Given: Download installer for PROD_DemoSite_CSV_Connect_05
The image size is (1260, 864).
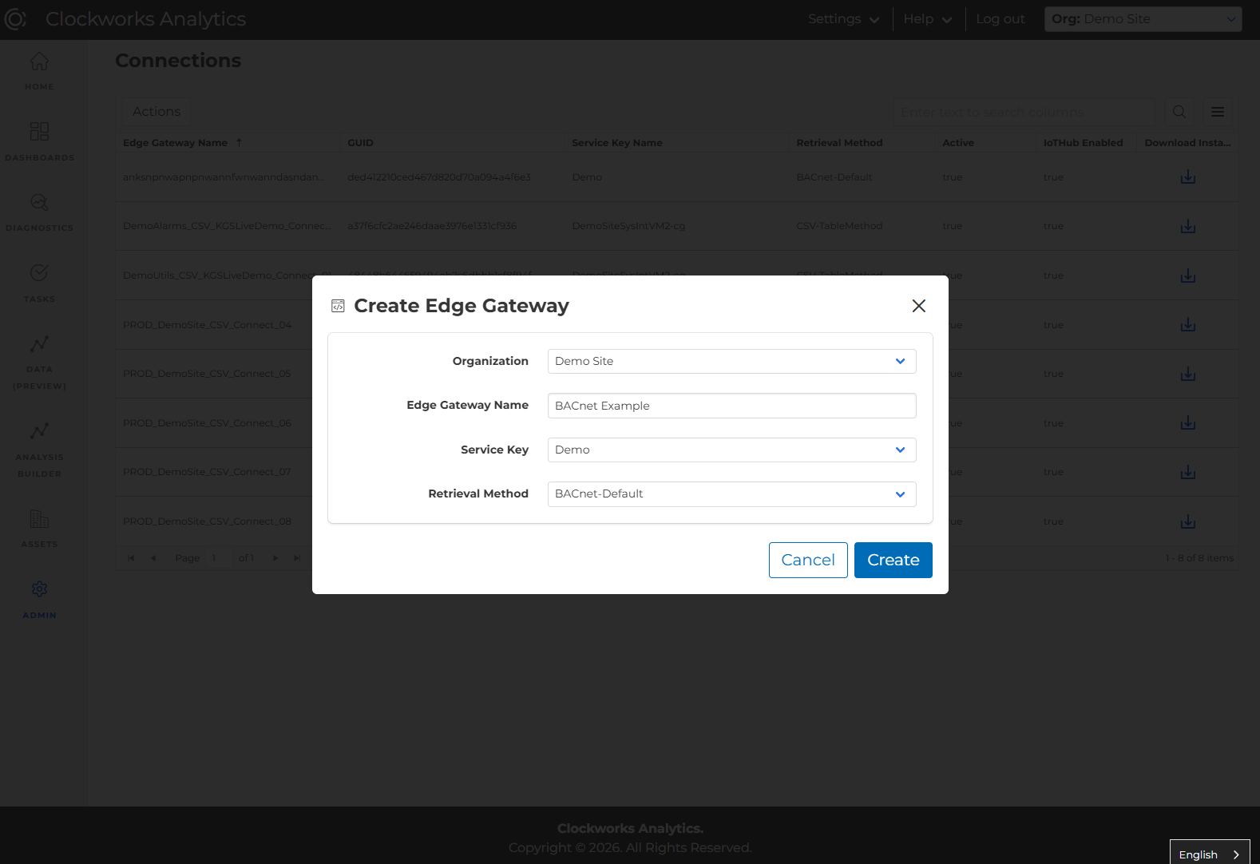Looking at the screenshot, I should click(x=1188, y=374).
